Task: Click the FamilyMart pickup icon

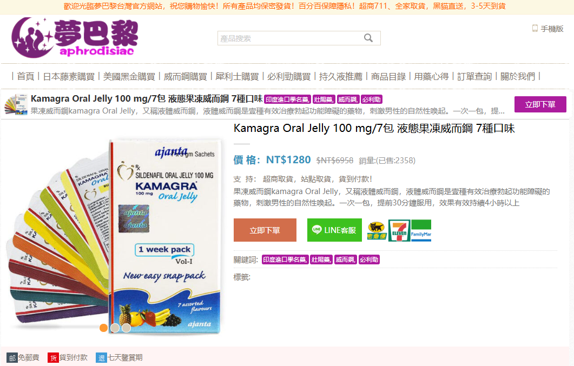Action: click(421, 231)
